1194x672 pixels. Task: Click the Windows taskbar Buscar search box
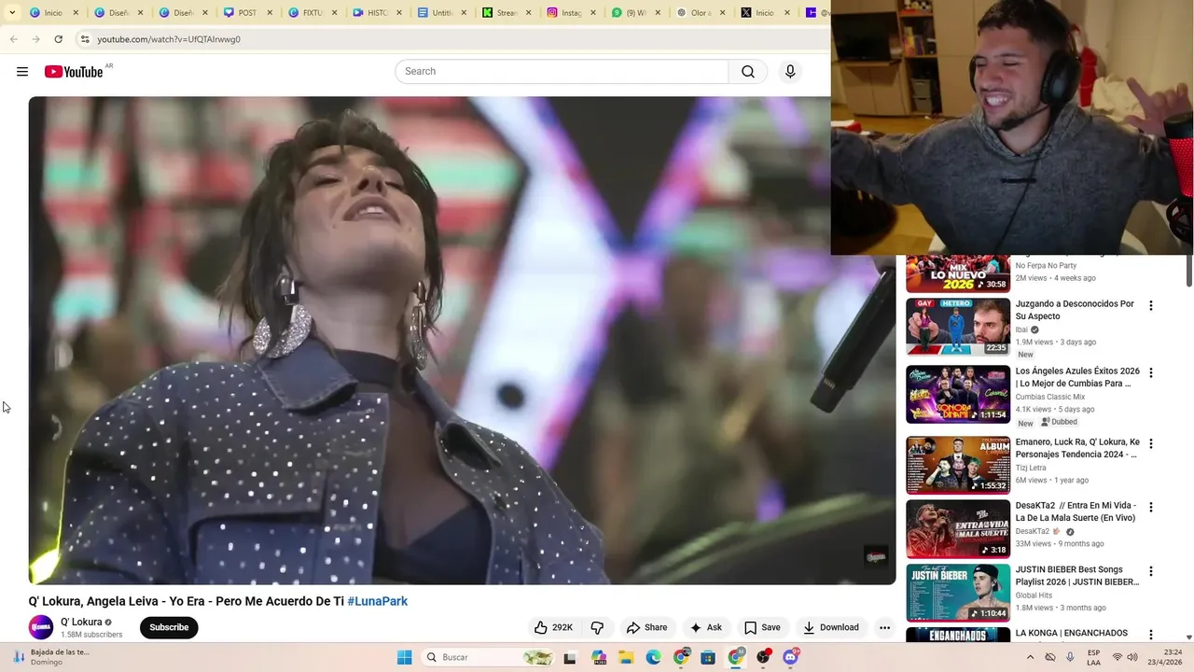(488, 657)
